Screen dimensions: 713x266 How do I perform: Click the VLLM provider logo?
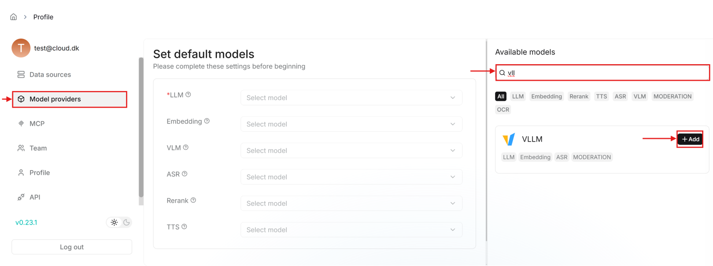pyautogui.click(x=509, y=139)
